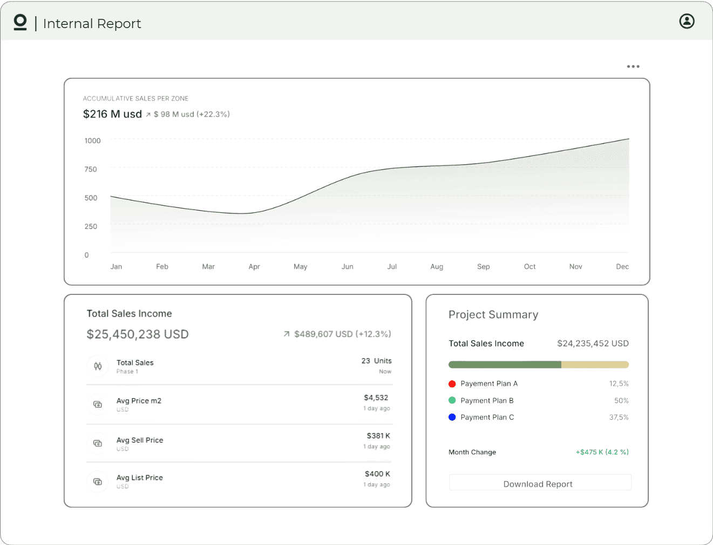The height and width of the screenshot is (545, 713).
Task: Click the Payement Plan A label
Action: coord(489,384)
